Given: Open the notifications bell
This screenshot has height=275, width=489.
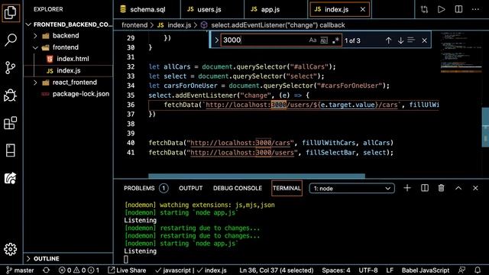Looking at the screenshot, I should [x=478, y=270].
